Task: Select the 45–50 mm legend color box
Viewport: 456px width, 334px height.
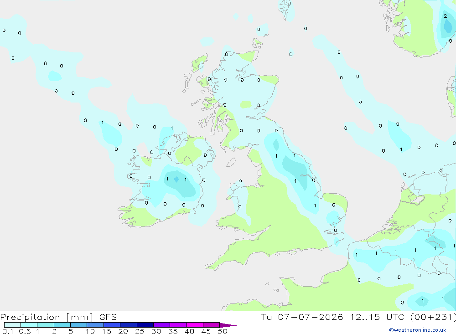Action: 212,325
